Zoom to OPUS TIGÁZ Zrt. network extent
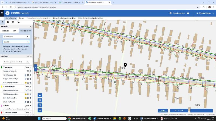 (28, 102)
